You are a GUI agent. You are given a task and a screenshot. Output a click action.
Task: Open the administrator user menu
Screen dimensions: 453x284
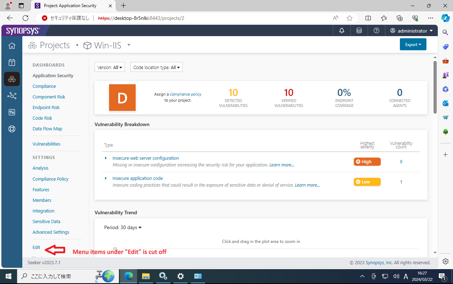412,31
